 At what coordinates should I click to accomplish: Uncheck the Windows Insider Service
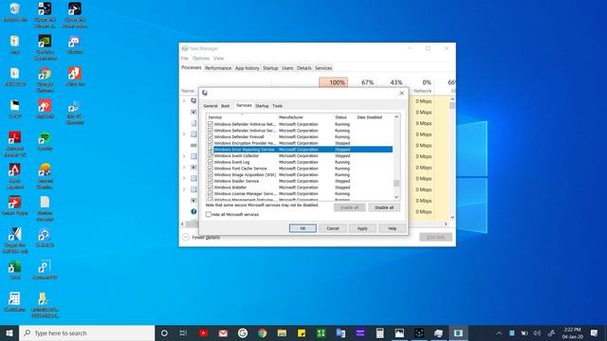point(211,181)
